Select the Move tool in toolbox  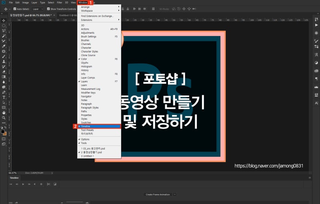tap(4, 20)
